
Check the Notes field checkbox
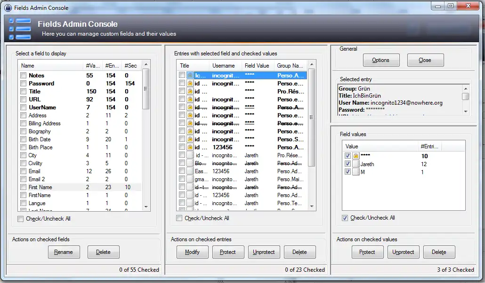[23, 75]
